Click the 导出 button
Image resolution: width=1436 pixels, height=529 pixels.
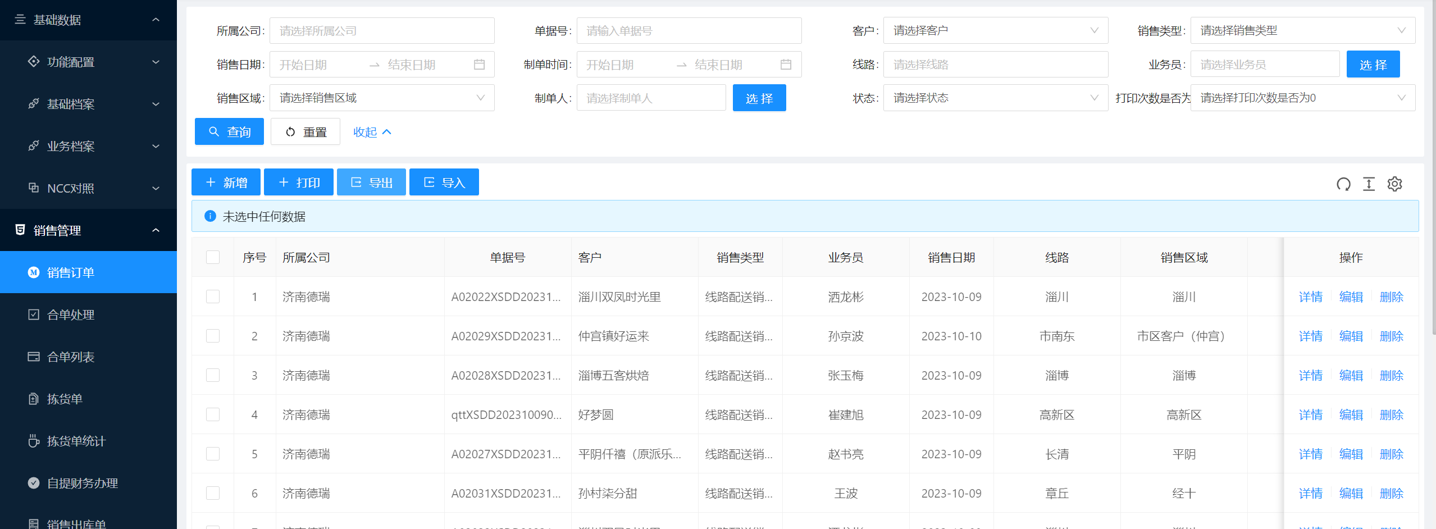(371, 182)
